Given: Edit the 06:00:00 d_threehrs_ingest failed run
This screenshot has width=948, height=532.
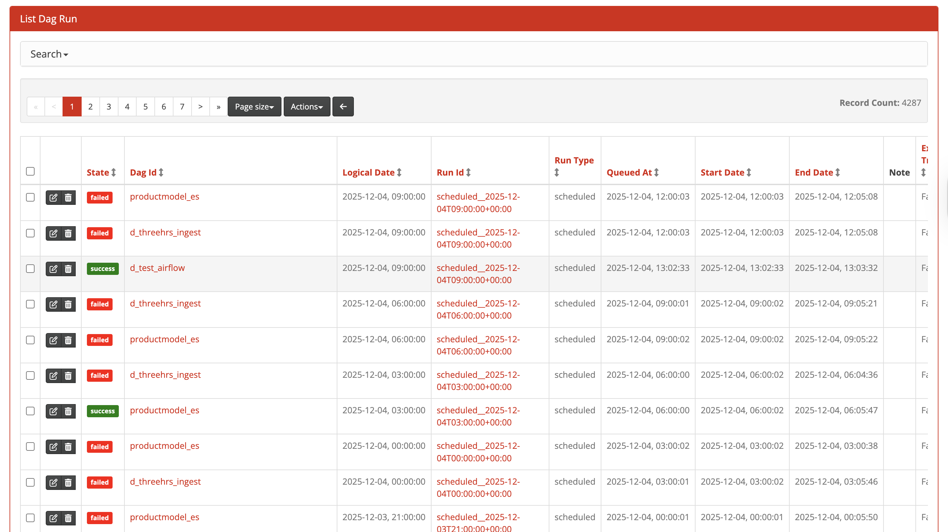Looking at the screenshot, I should coord(53,304).
